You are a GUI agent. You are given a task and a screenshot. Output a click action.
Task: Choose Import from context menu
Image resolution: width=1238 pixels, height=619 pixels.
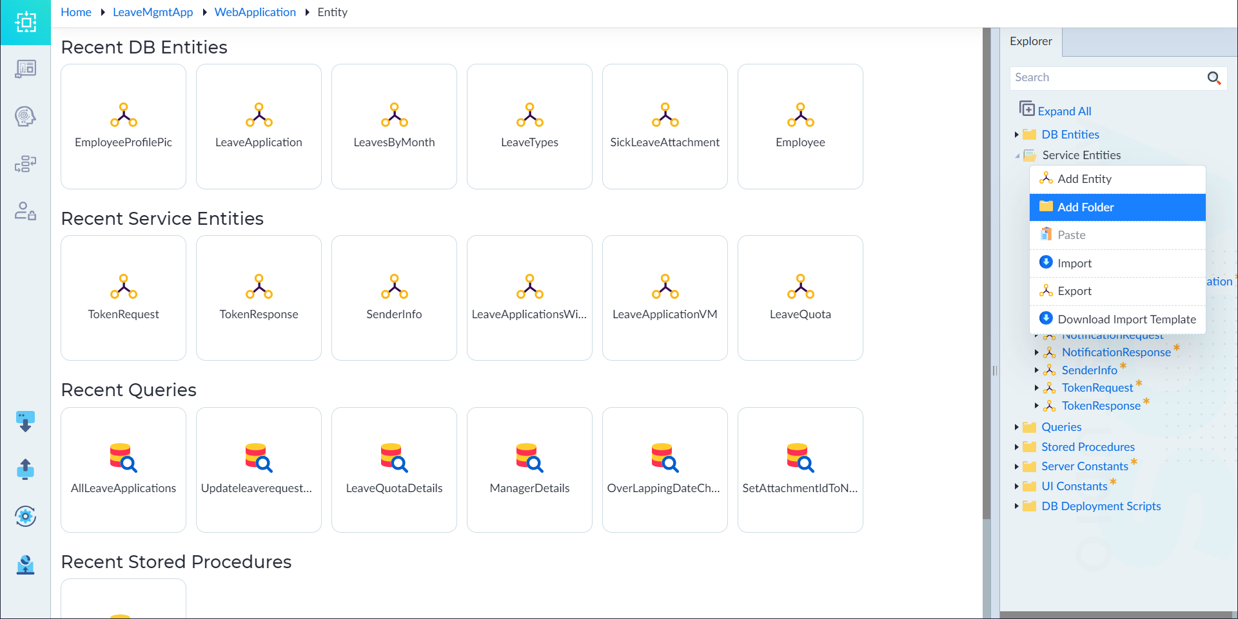click(x=1117, y=263)
